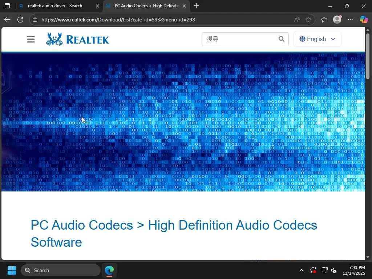Minimize the Edge browser window
The width and height of the screenshot is (372, 279).
point(330,6)
